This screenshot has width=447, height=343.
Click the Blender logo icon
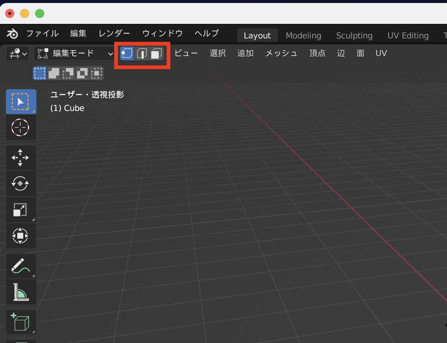tap(12, 34)
